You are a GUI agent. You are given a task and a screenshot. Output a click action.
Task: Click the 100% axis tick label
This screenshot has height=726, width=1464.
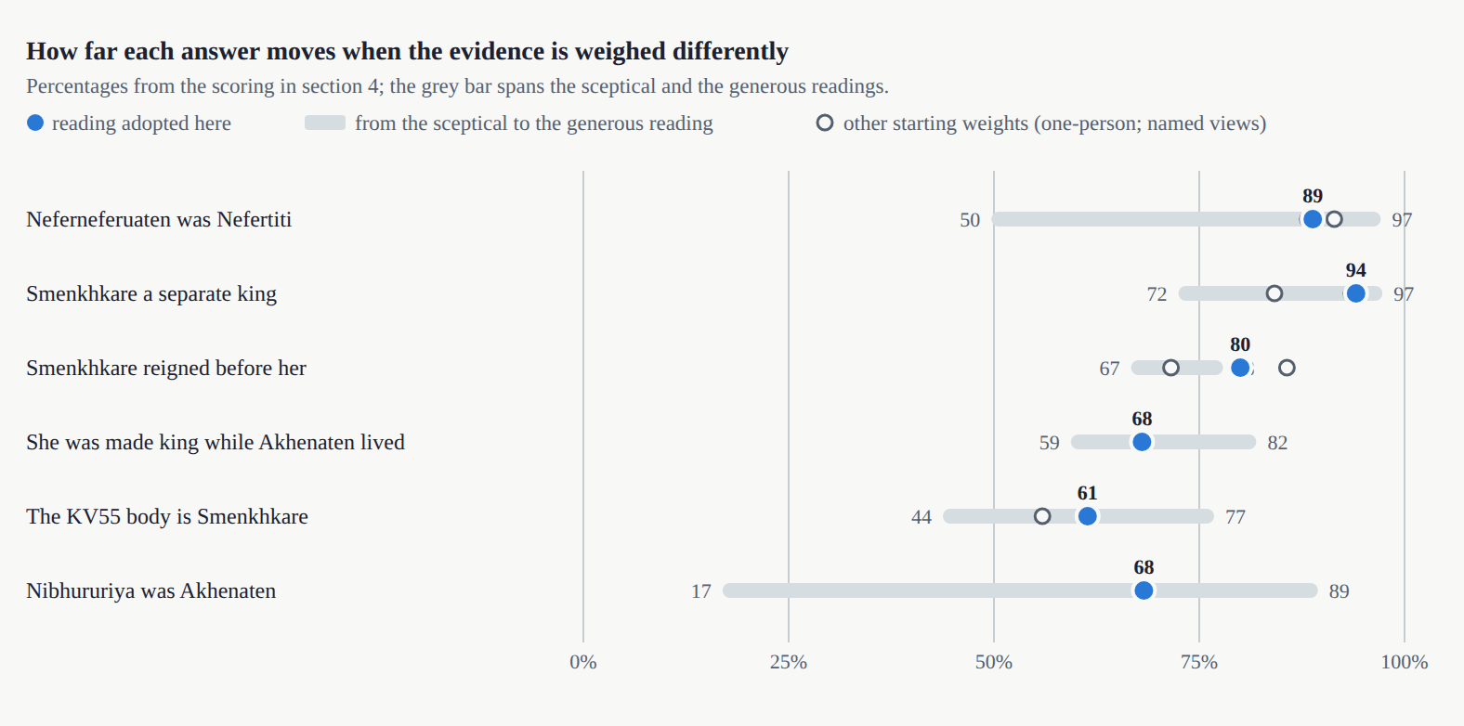(1404, 662)
